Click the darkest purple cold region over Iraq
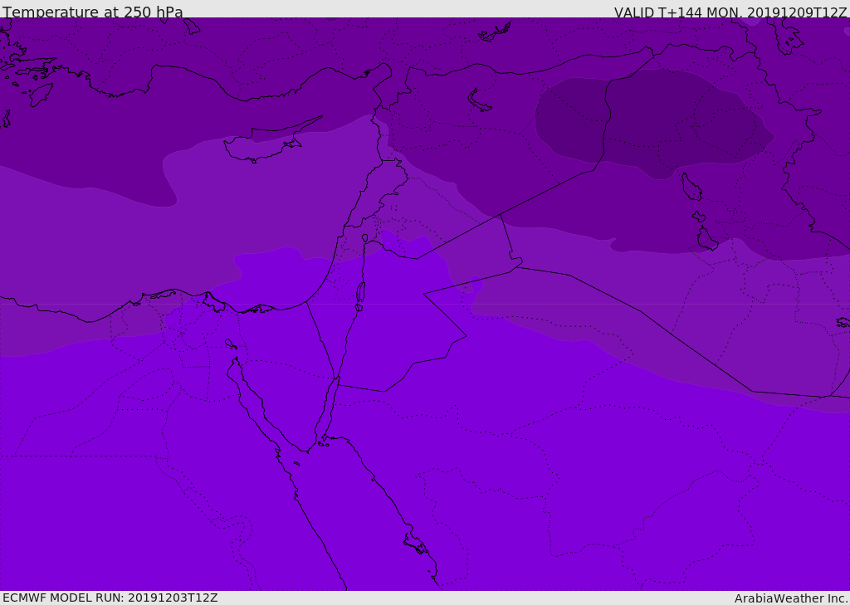The height and width of the screenshot is (605, 850). (x=653, y=124)
